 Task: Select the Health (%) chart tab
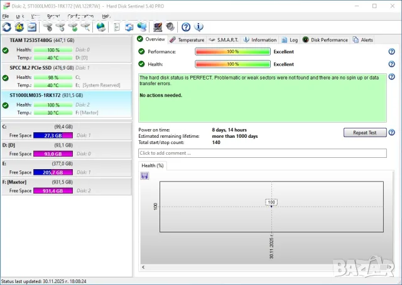coord(152,165)
